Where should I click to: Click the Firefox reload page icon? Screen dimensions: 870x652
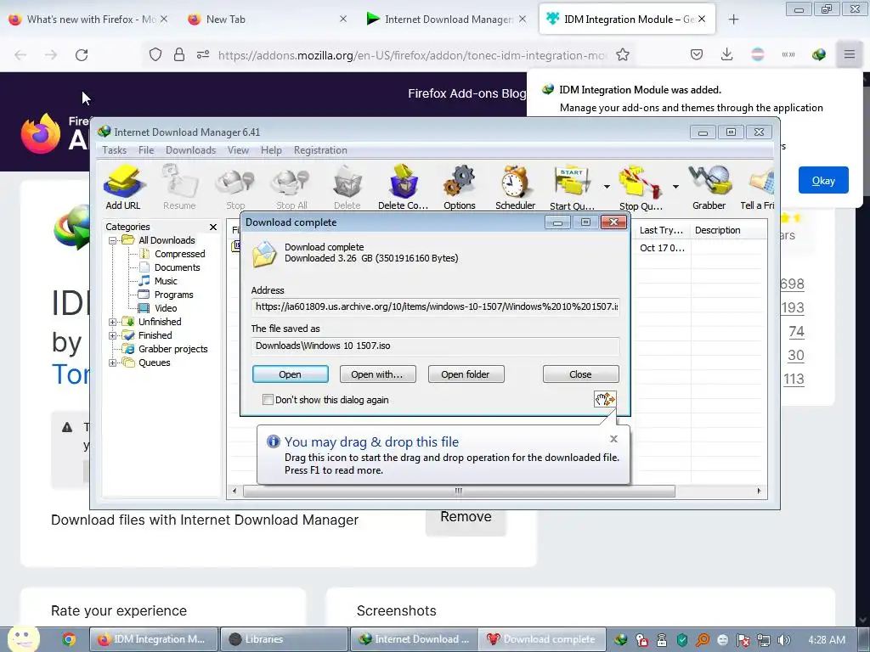(x=82, y=55)
